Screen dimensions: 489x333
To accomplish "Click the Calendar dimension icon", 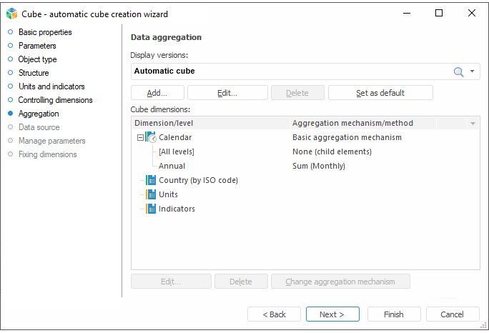I will [x=151, y=137].
